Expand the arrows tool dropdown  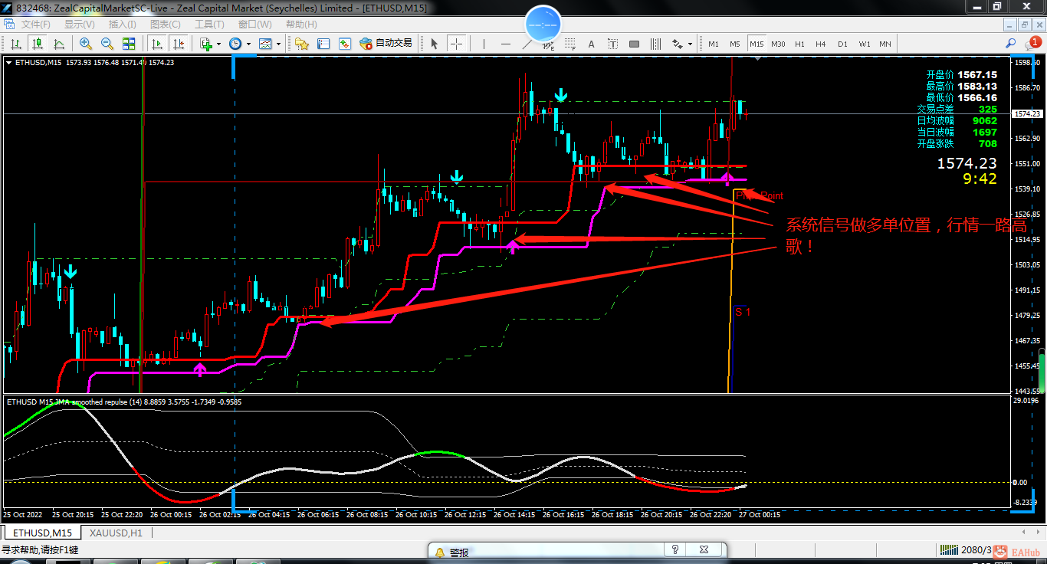[691, 44]
